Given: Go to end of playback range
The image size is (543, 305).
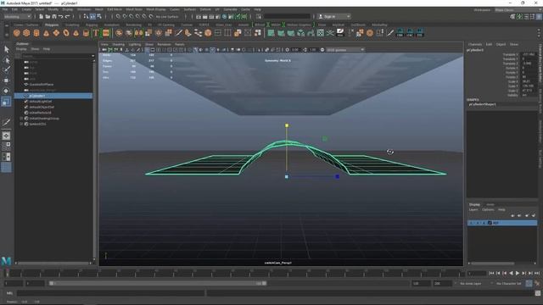Looking at the screenshot, I should (x=537, y=273).
